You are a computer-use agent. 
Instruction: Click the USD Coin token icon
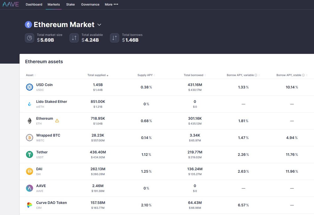[30, 87]
